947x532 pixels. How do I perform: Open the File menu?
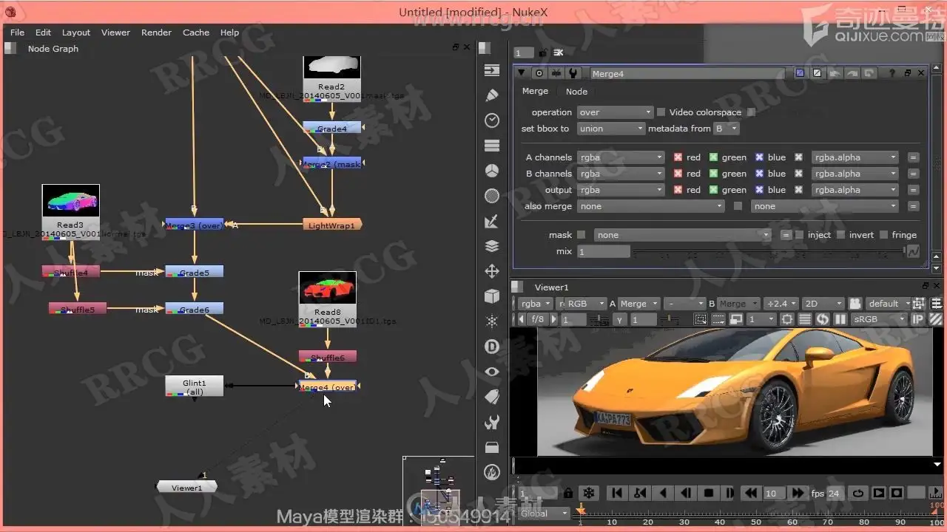pyautogui.click(x=17, y=33)
